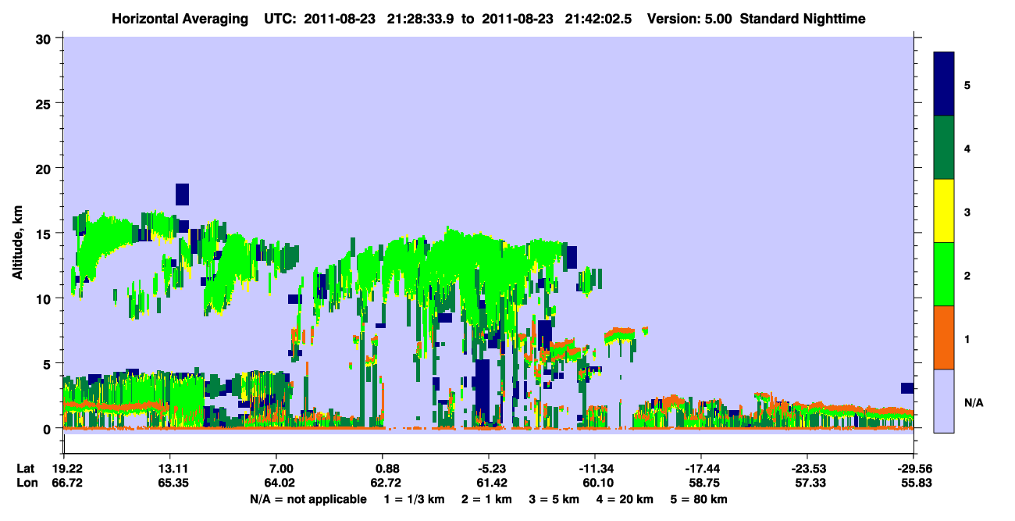
Task: Click the altitude tick label 10
Action: pyautogui.click(x=44, y=298)
